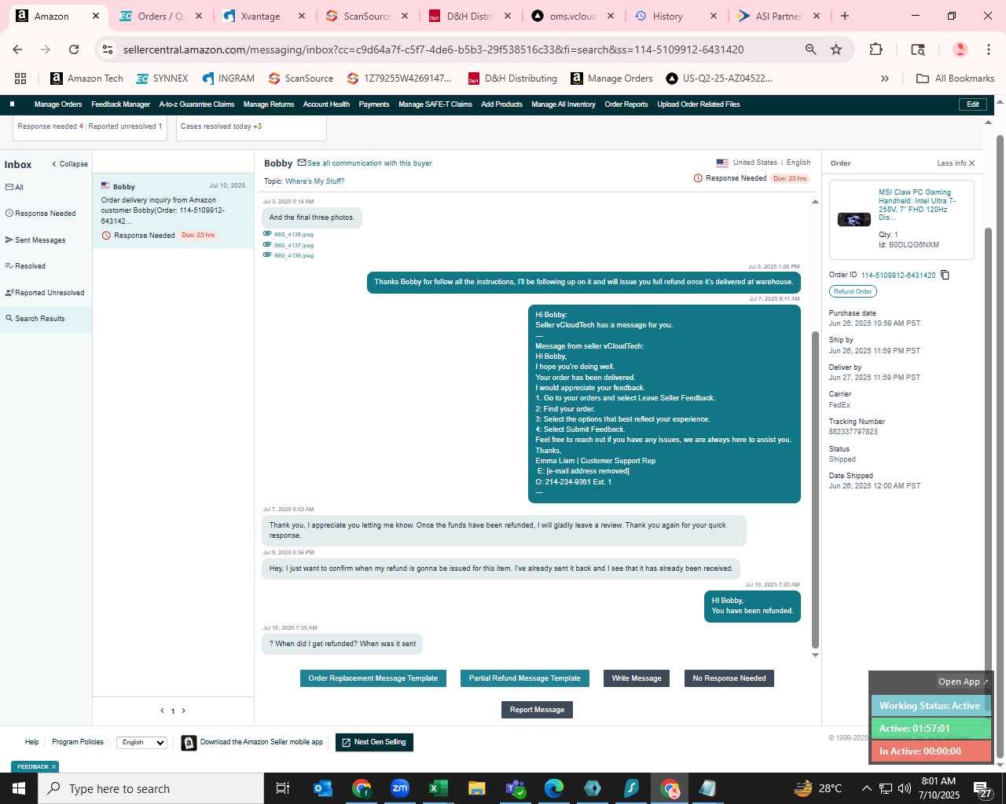Download the Amazon Seller mobile app link
This screenshot has width=1006, height=804.
pos(261,742)
